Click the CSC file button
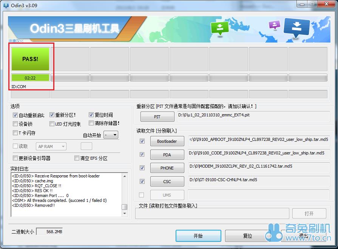Image resolution: width=338 pixels, height=249 pixels. (167, 182)
